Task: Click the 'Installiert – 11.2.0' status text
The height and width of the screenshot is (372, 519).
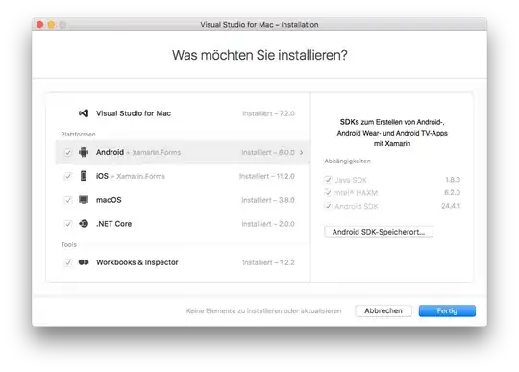Action: (267, 176)
